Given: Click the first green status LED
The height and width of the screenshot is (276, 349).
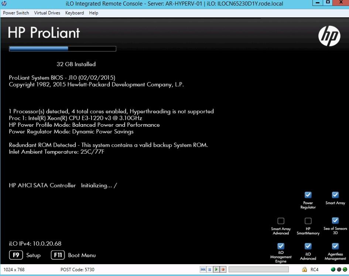Looking at the screenshot, I should click(x=333, y=269).
